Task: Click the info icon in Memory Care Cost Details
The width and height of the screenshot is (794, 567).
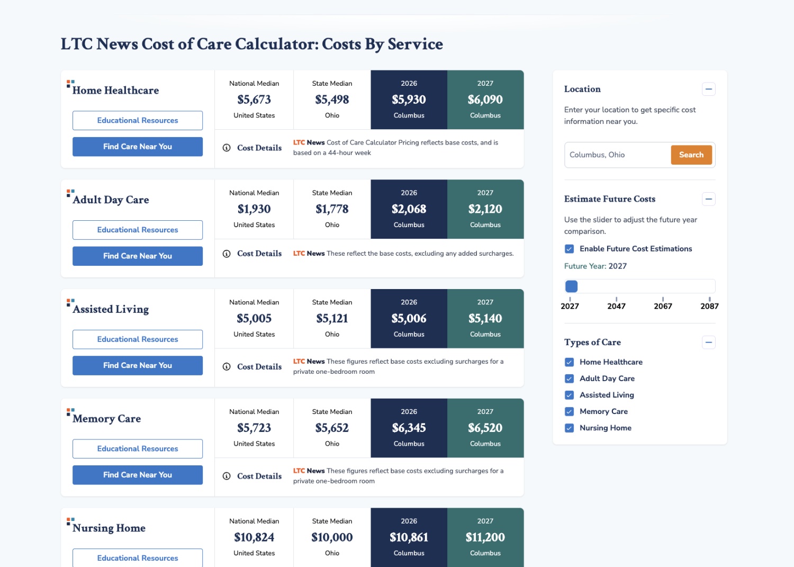Action: (227, 476)
